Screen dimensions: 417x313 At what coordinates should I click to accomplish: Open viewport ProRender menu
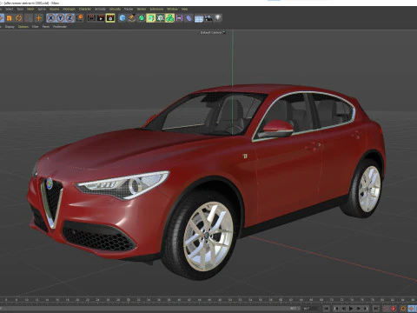point(60,26)
